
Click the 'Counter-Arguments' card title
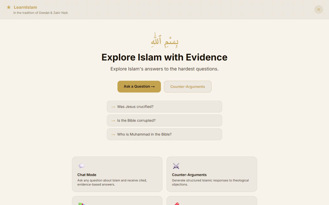tap(189, 175)
